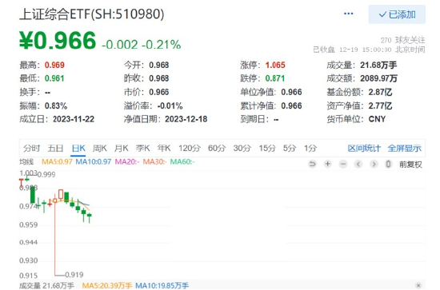
Task: Click the MA30 moving average label
Action: pos(154,161)
